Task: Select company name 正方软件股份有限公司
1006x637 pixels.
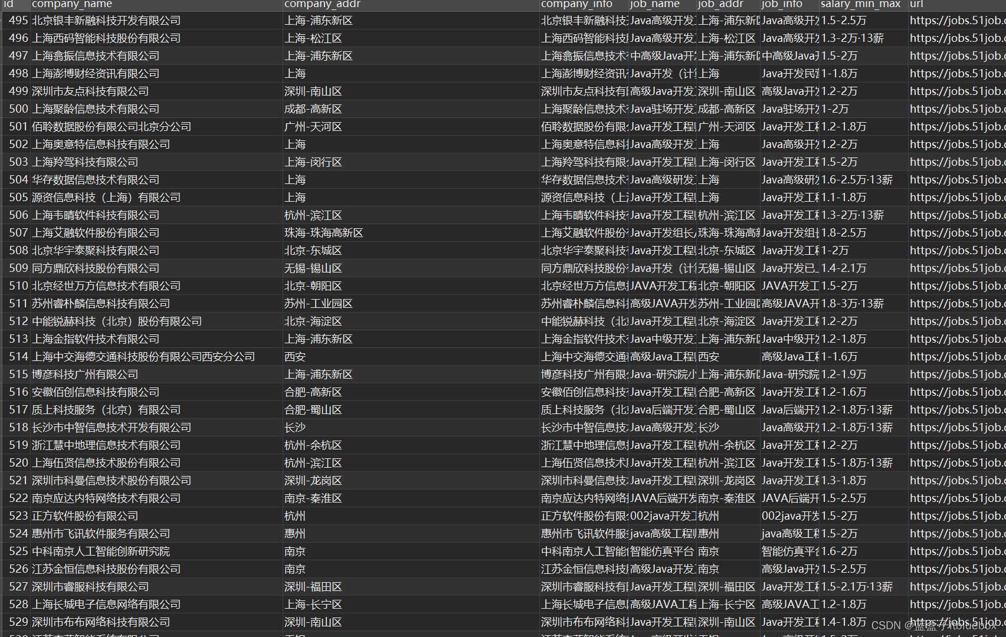Action: point(85,516)
